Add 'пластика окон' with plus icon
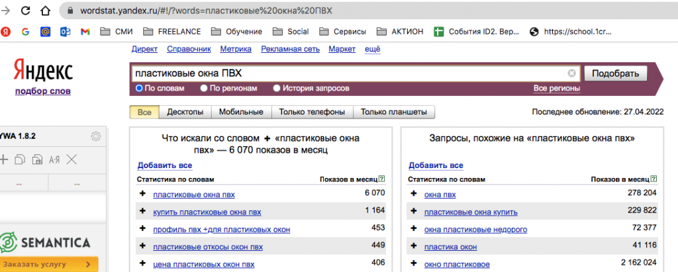 414,246
